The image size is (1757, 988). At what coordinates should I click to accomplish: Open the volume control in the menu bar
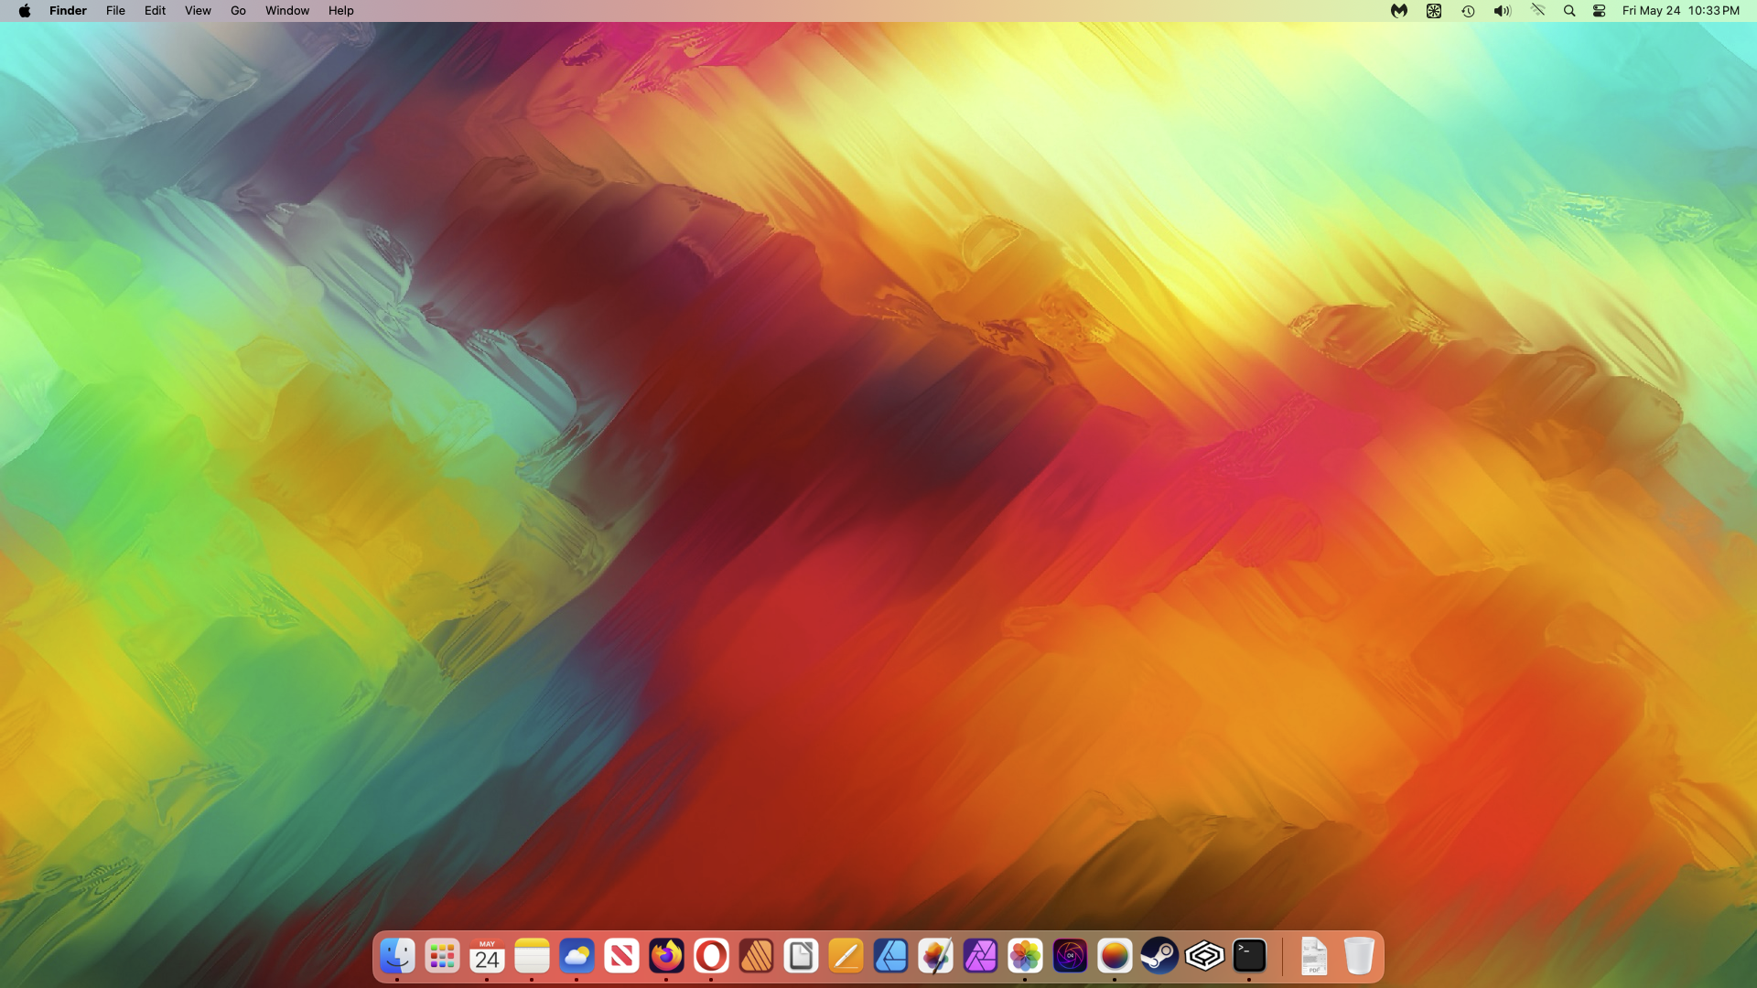click(x=1502, y=11)
